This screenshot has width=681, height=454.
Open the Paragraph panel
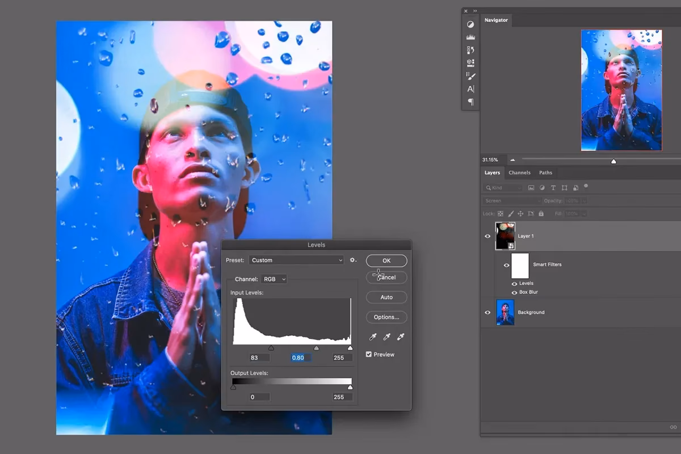(470, 102)
